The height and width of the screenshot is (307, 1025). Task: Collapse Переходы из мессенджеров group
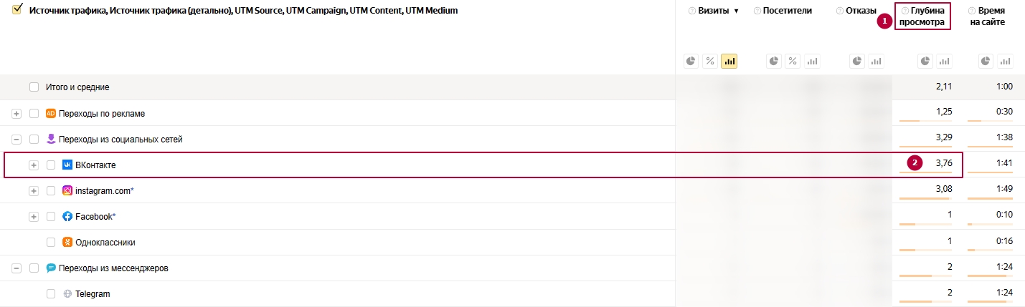16,268
